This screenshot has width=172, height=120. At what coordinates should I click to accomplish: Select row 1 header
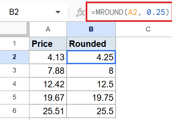(14, 44)
